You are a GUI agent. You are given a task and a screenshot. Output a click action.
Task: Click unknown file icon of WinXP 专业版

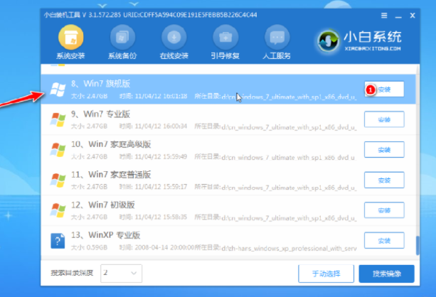click(x=58, y=241)
